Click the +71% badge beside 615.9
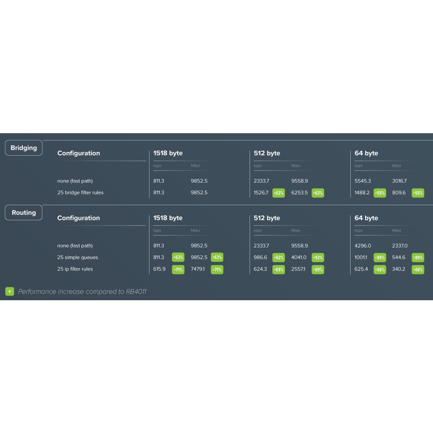The image size is (433, 433). pyautogui.click(x=178, y=269)
